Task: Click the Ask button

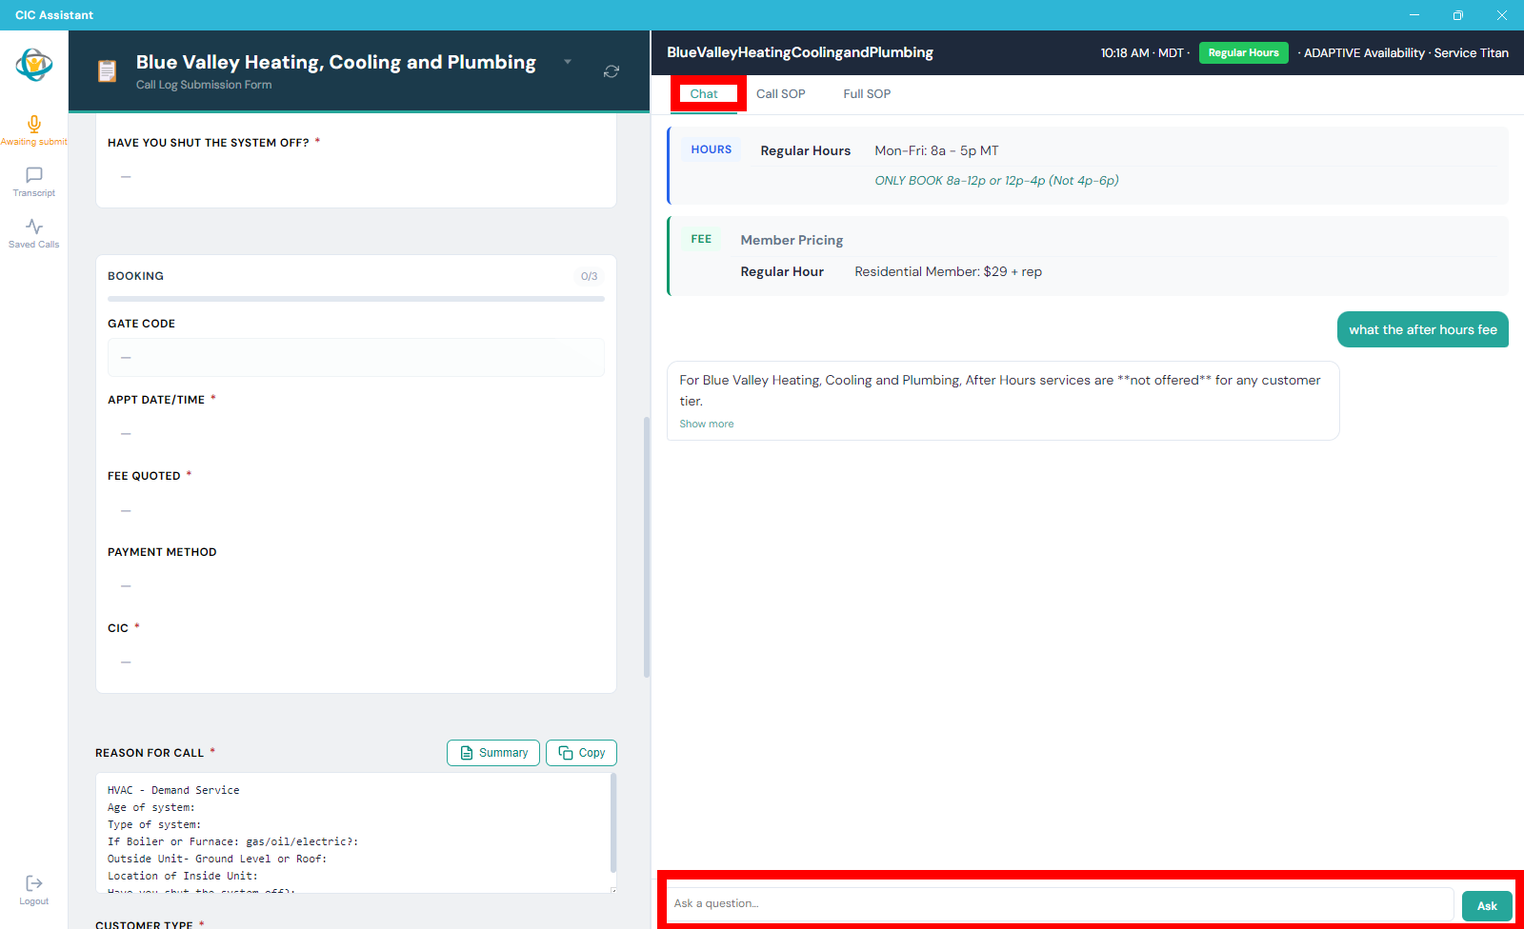Action: (1487, 906)
